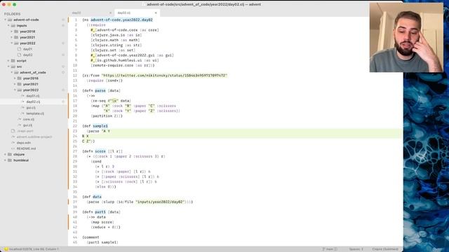
Task: Click the inputs folder icon
Action: point(13,25)
